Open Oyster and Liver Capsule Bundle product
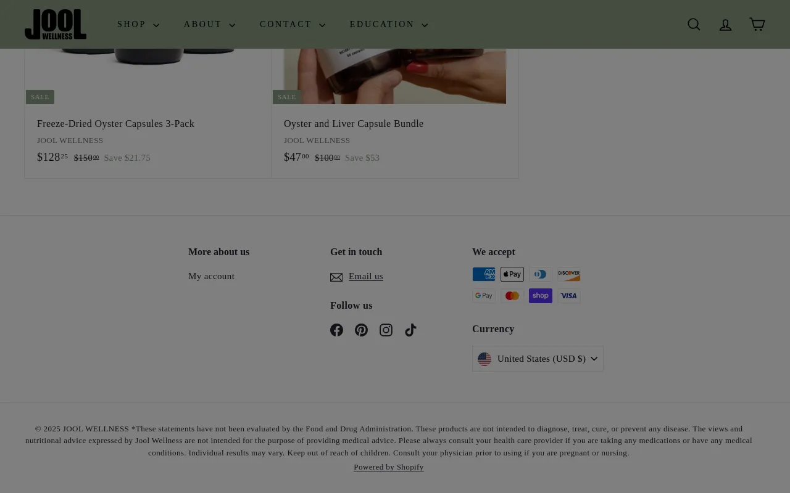 354,124
